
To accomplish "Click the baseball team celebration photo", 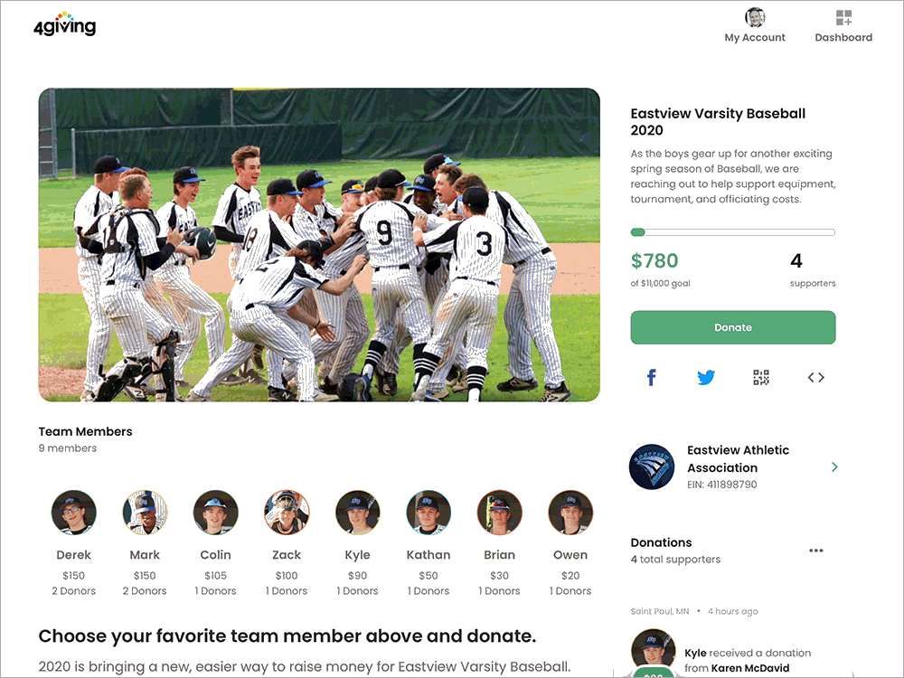I will point(319,245).
